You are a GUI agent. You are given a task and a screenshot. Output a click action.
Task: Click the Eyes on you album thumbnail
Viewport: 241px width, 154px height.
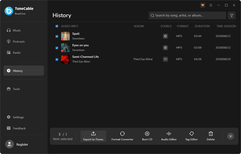point(65,48)
